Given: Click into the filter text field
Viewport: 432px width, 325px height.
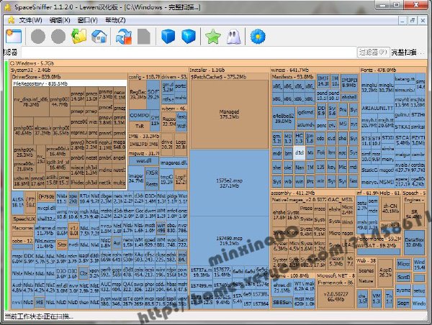Looking at the screenshot, I should [x=189, y=52].
